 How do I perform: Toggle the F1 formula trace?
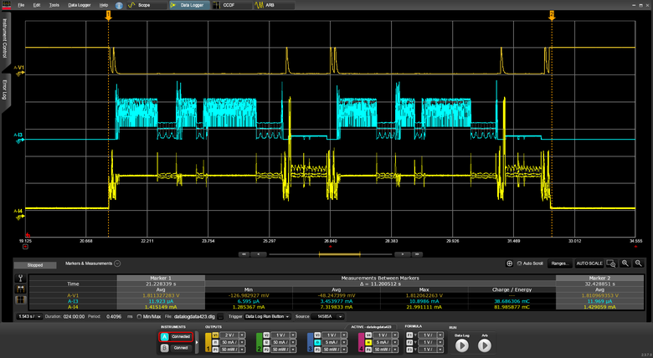click(409, 335)
